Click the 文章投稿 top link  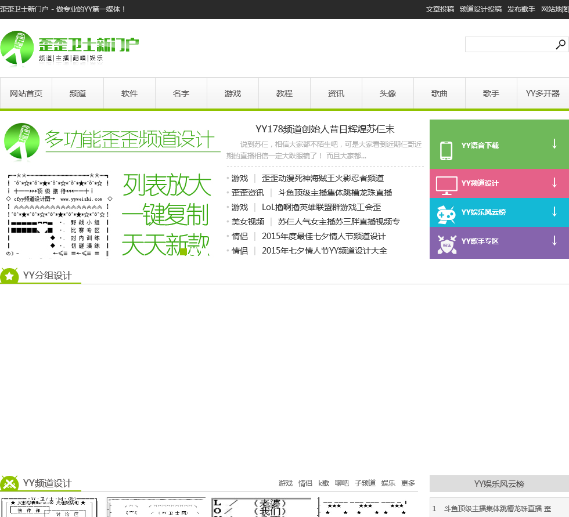tap(440, 9)
